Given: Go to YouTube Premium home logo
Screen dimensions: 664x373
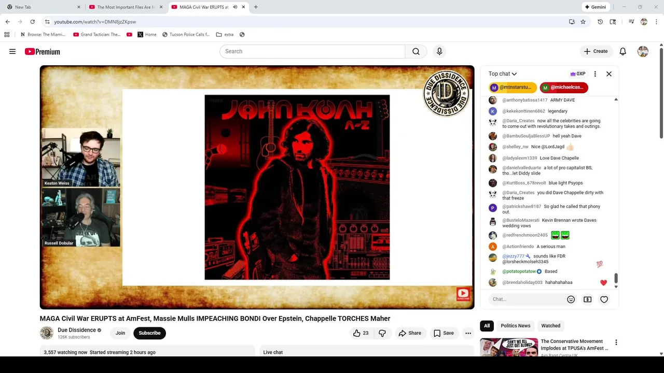Looking at the screenshot, I should point(42,51).
